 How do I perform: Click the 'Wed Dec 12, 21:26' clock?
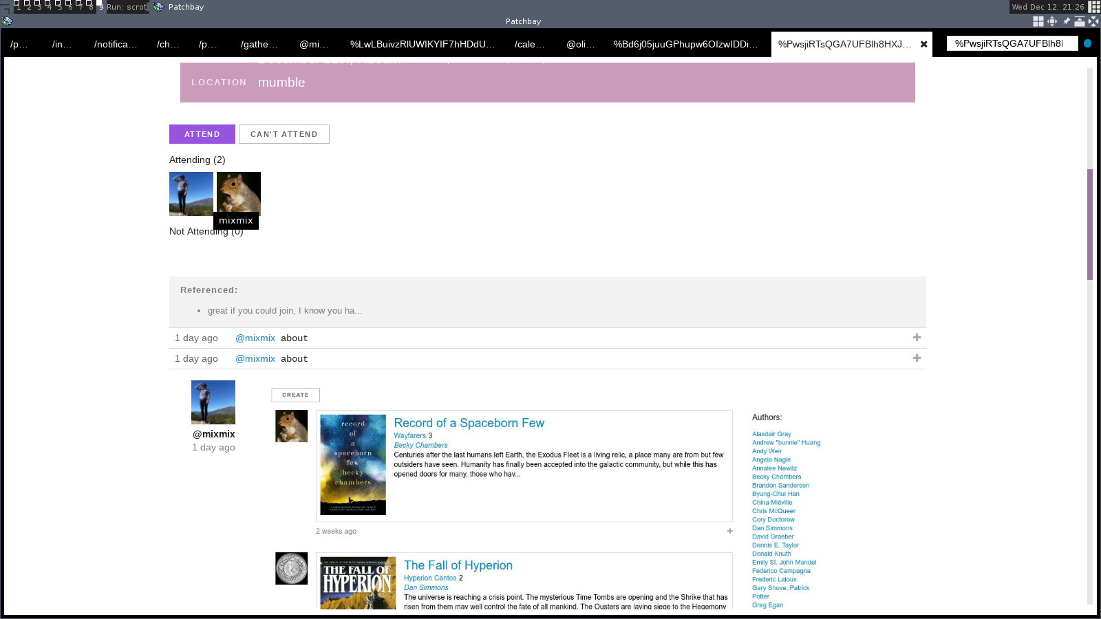[1048, 7]
